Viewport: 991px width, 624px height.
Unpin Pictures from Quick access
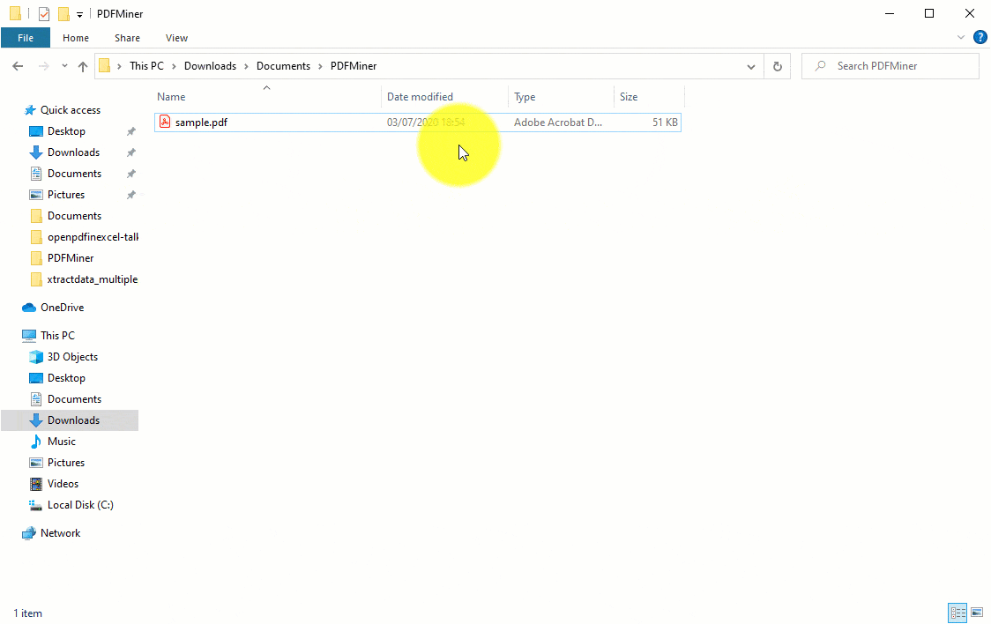coord(130,194)
